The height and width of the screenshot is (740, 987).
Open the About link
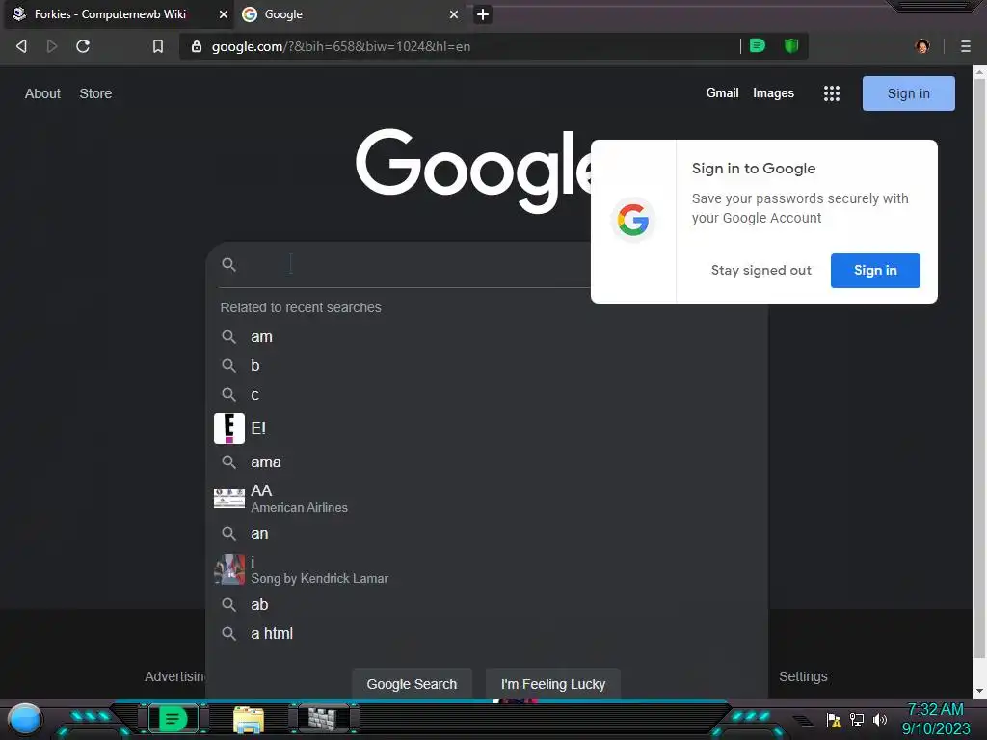pos(42,93)
